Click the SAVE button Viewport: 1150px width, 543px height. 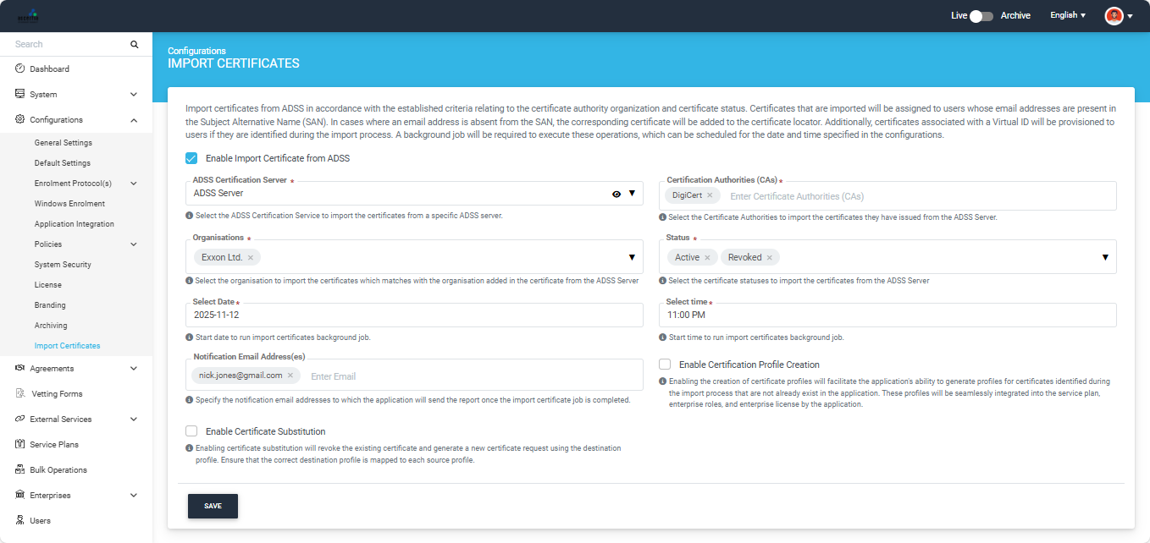pyautogui.click(x=213, y=506)
